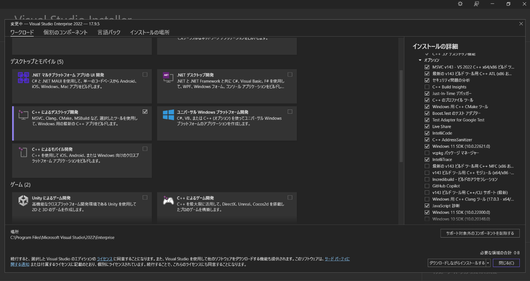
Task: Uncheck the C++ によるデスクトップ開発 workload checkbox
Action: (145, 112)
